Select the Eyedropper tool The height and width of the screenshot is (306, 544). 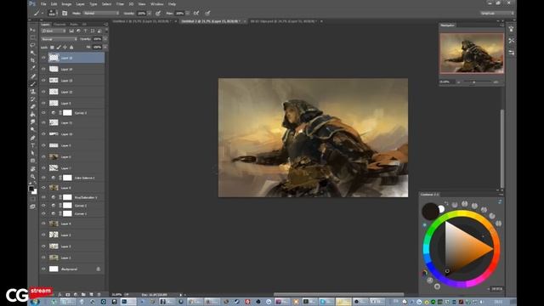[x=33, y=68]
